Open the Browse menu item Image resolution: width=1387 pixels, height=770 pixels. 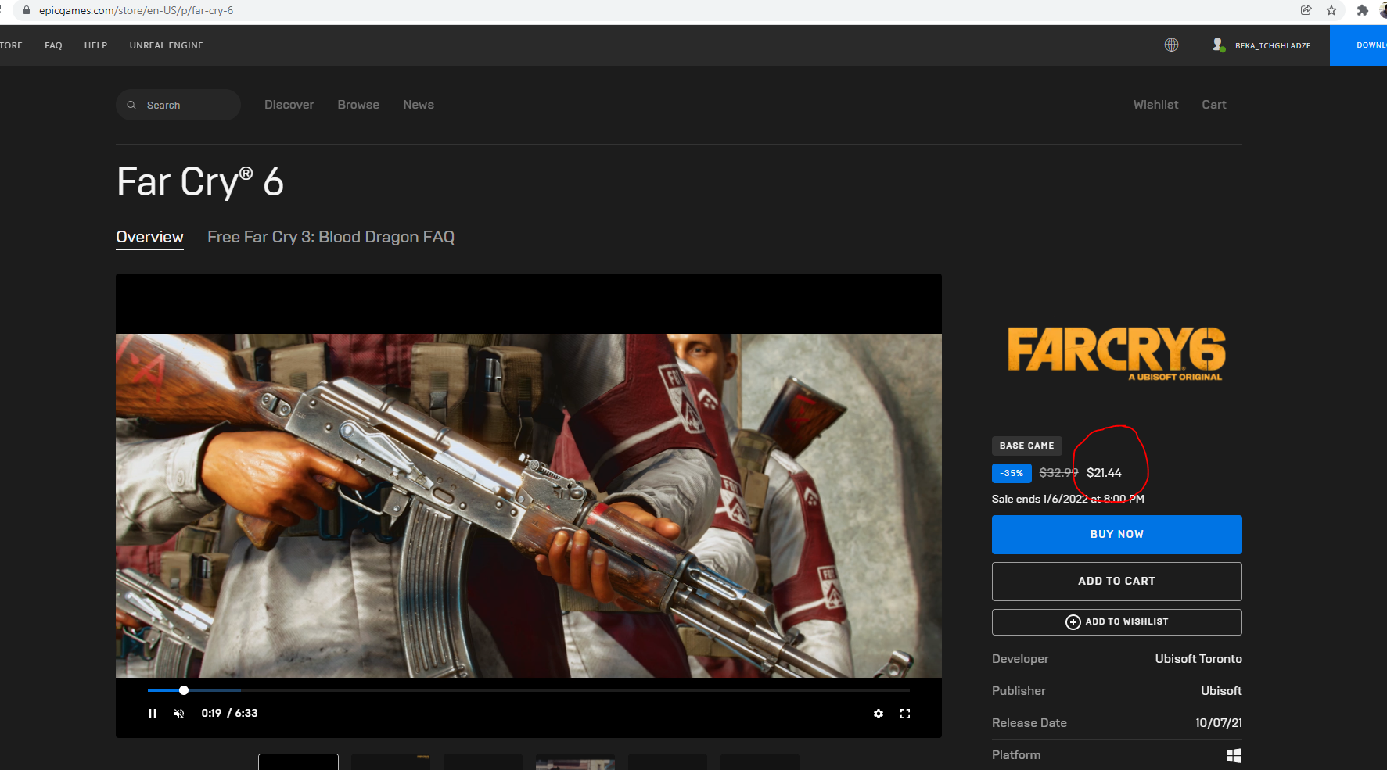358,105
